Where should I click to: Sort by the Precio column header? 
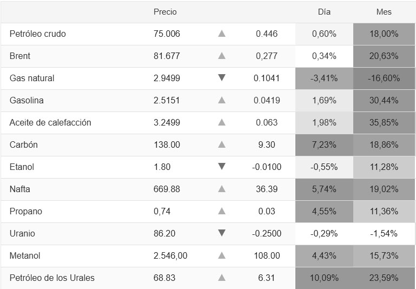tap(165, 12)
